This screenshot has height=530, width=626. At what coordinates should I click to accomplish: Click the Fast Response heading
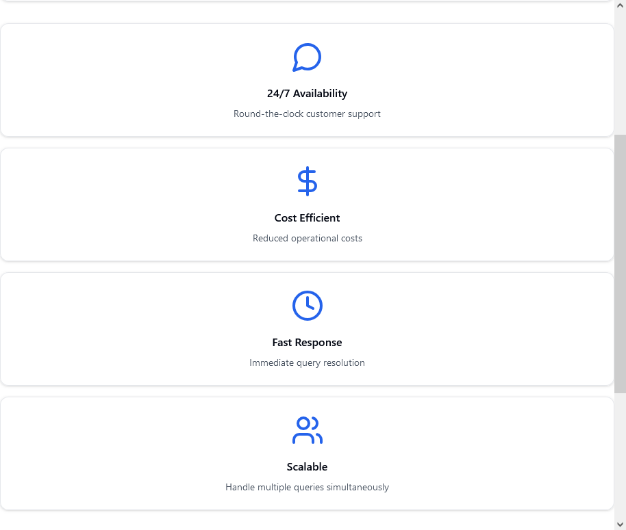307,343
